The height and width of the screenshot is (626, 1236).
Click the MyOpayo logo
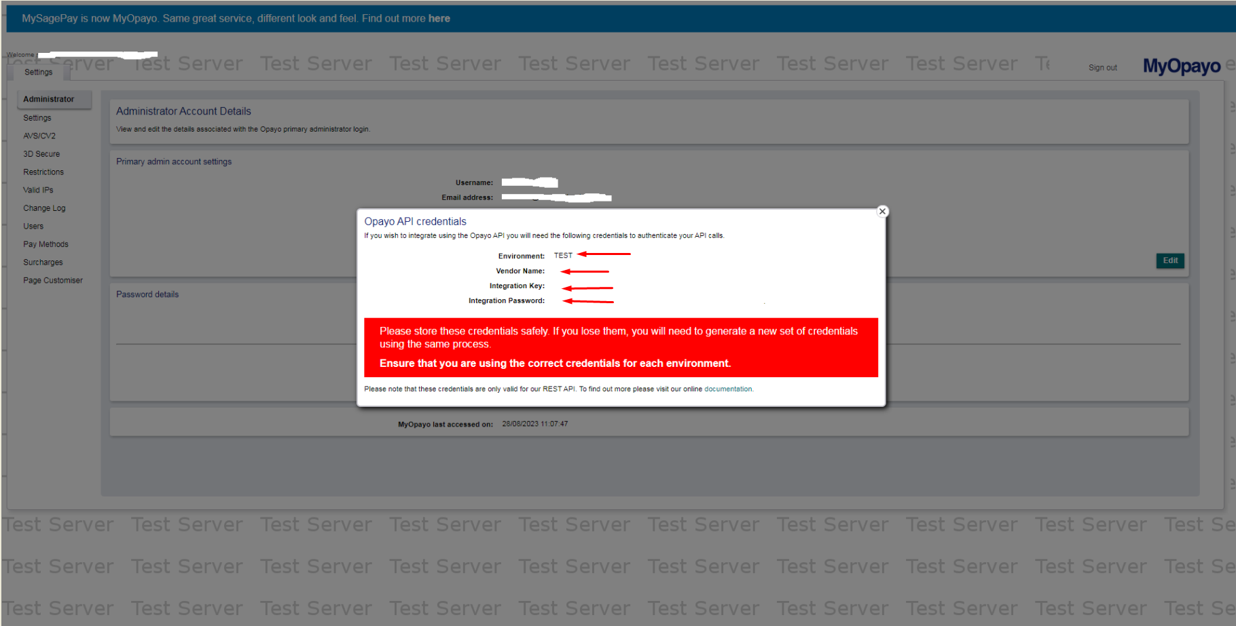[1181, 66]
